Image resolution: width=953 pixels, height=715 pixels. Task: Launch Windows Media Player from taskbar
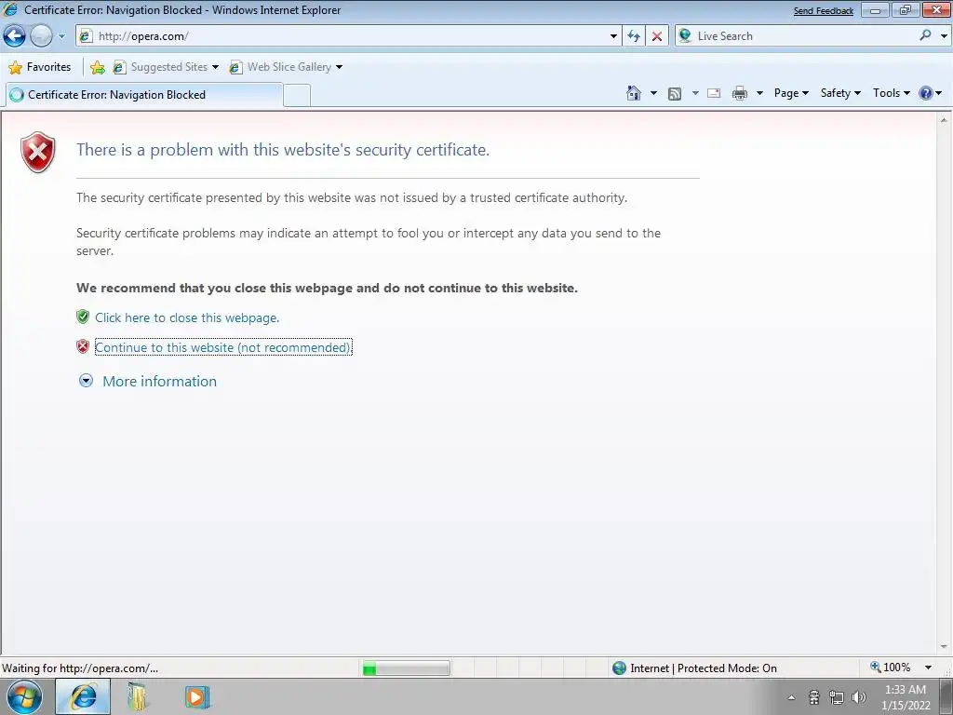pyautogui.click(x=196, y=696)
